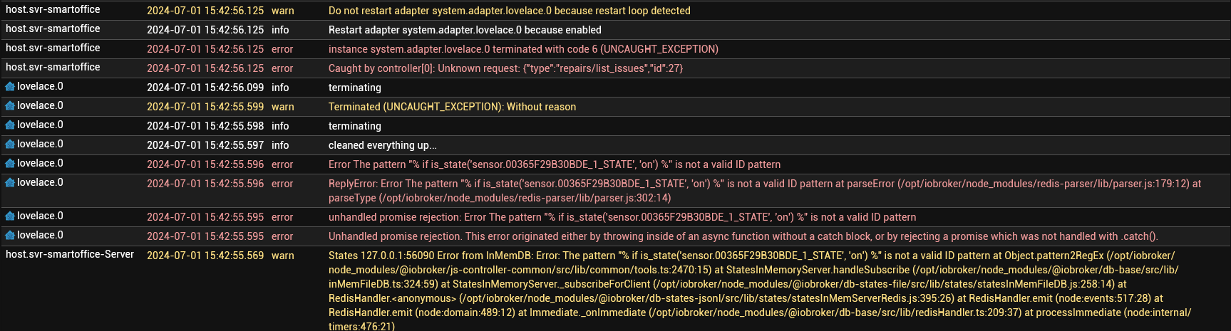Click the "terminated with code 6" error message
This screenshot has width=1231, height=331.
tap(523, 49)
